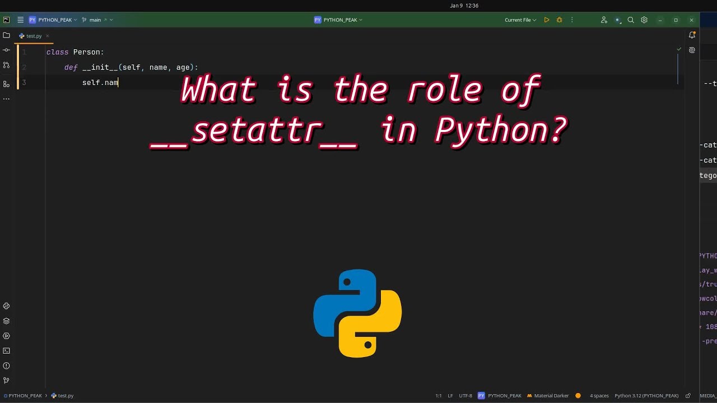Open the Services layers tool window
Viewport: 717px width, 403px height.
tap(6, 321)
